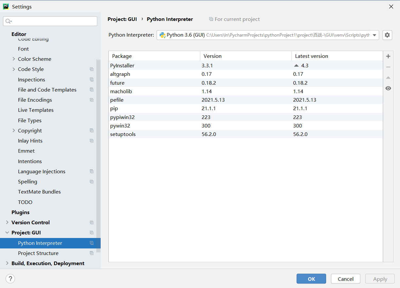Click the project-level icon beside Inspections
Screen dimensions: 400x288
[92, 79]
